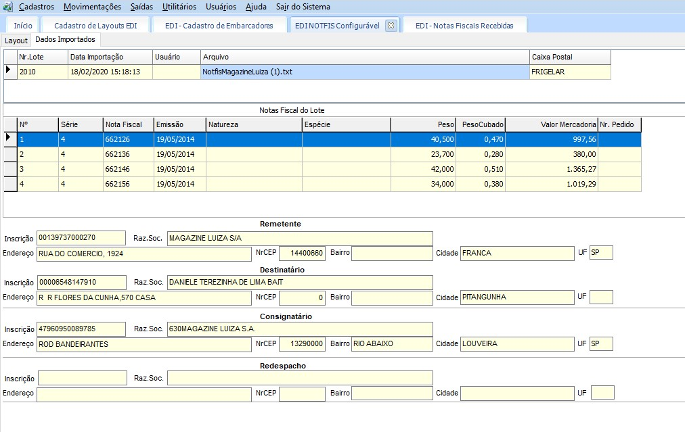The width and height of the screenshot is (685, 432).
Task: Open the Utilitários menu
Action: (179, 7)
